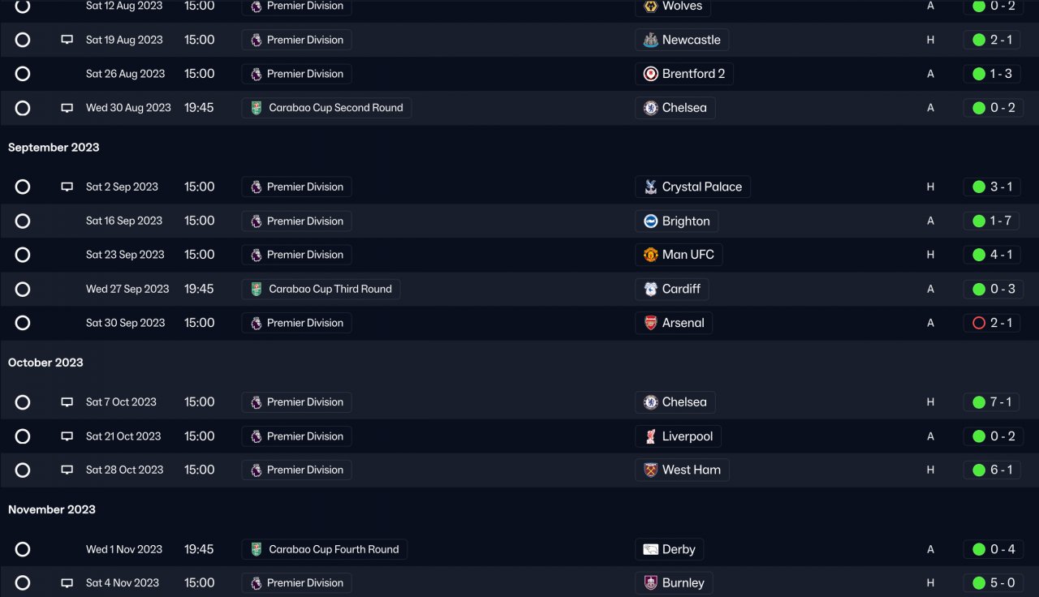Open the Chelsea 7 - 1 match result
This screenshot has height=597, width=1039.
click(x=993, y=402)
